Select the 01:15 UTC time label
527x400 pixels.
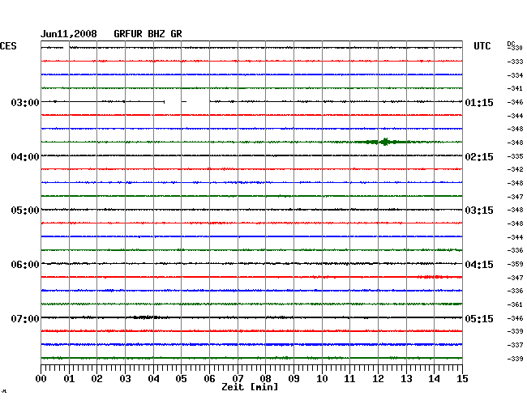tap(479, 102)
